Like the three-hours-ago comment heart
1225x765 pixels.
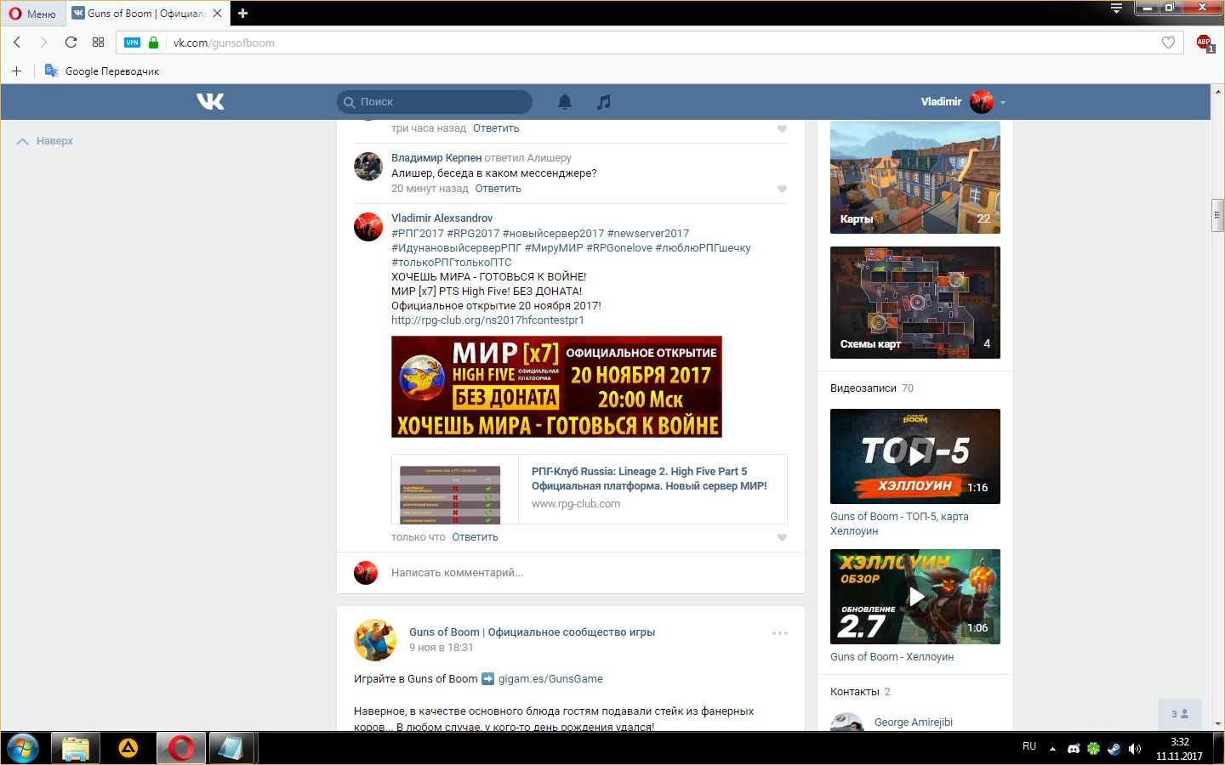pyautogui.click(x=782, y=128)
